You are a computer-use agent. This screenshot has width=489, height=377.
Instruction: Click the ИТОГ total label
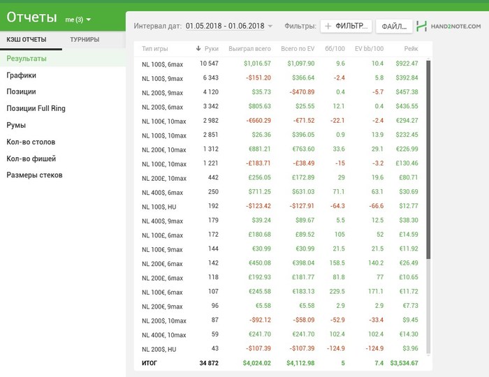(149, 363)
